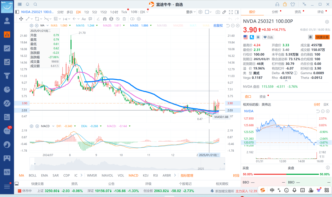Image resolution: width=332 pixels, height=197 pixels.
Task: Open MA indicator settings gear
Action: pos(32,25)
